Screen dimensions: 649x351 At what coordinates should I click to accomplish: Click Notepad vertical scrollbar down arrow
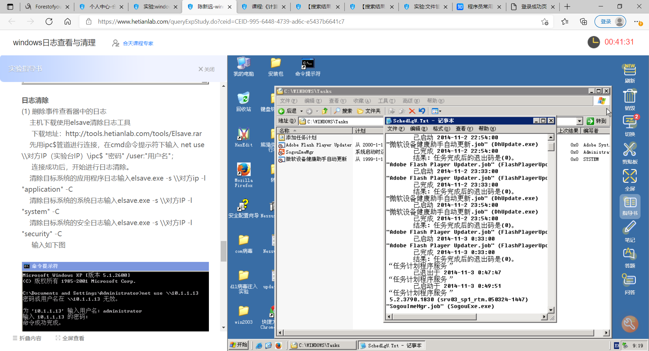click(x=551, y=310)
